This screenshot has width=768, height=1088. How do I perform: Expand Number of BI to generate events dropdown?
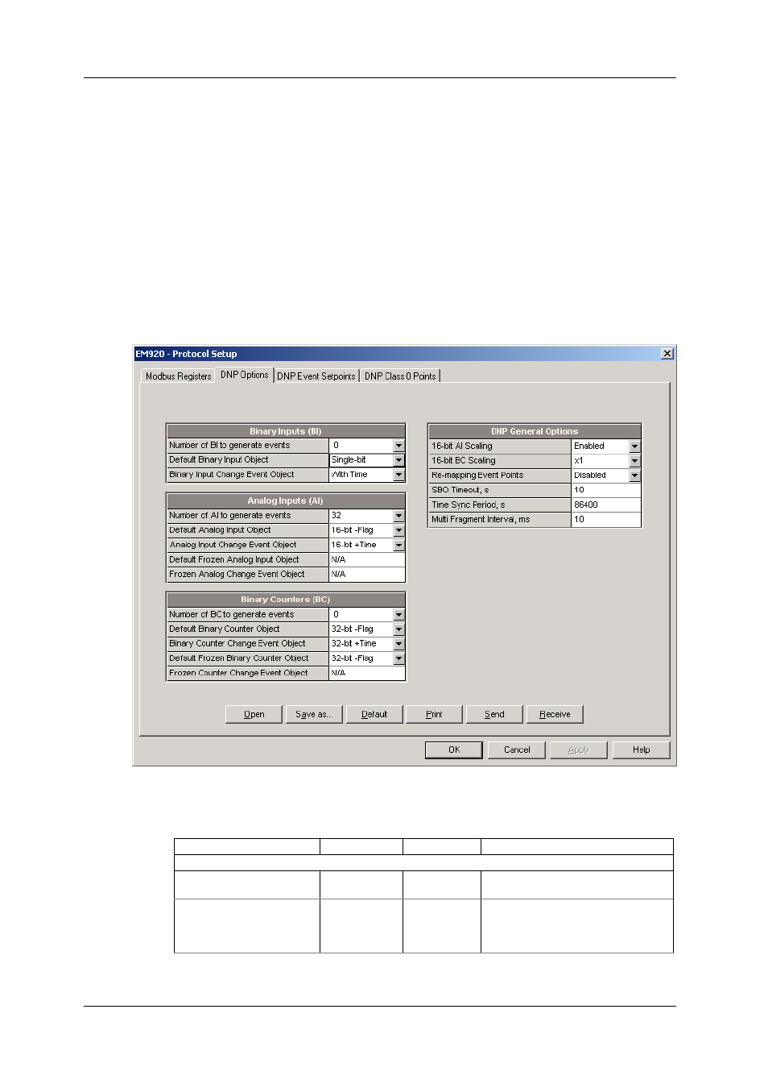(398, 446)
